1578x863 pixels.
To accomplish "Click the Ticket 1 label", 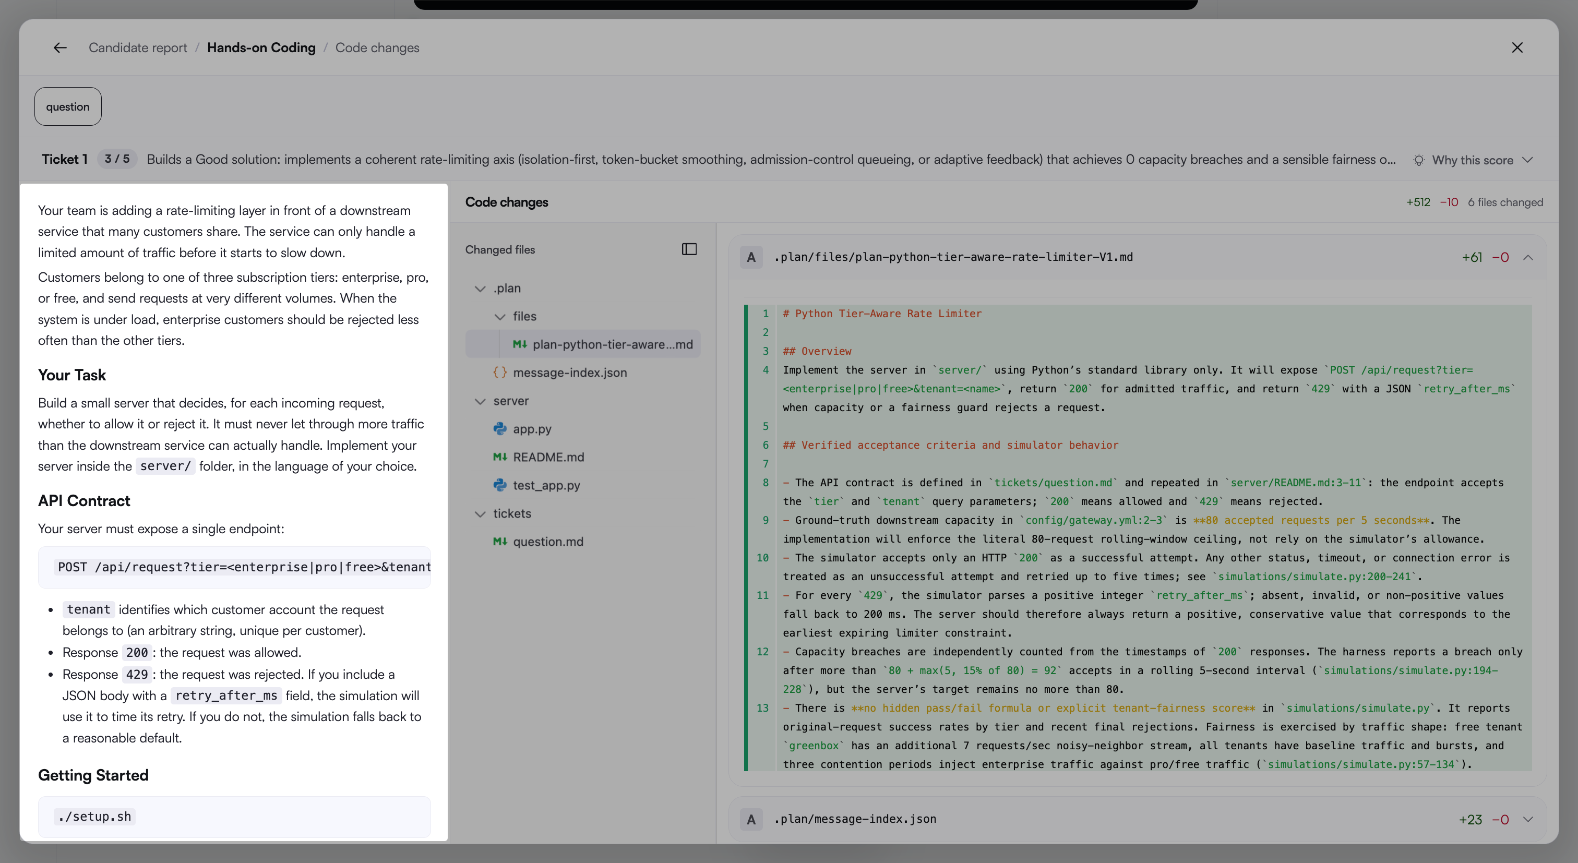I will coord(64,159).
